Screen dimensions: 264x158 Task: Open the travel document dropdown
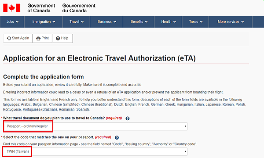[x=95, y=126]
